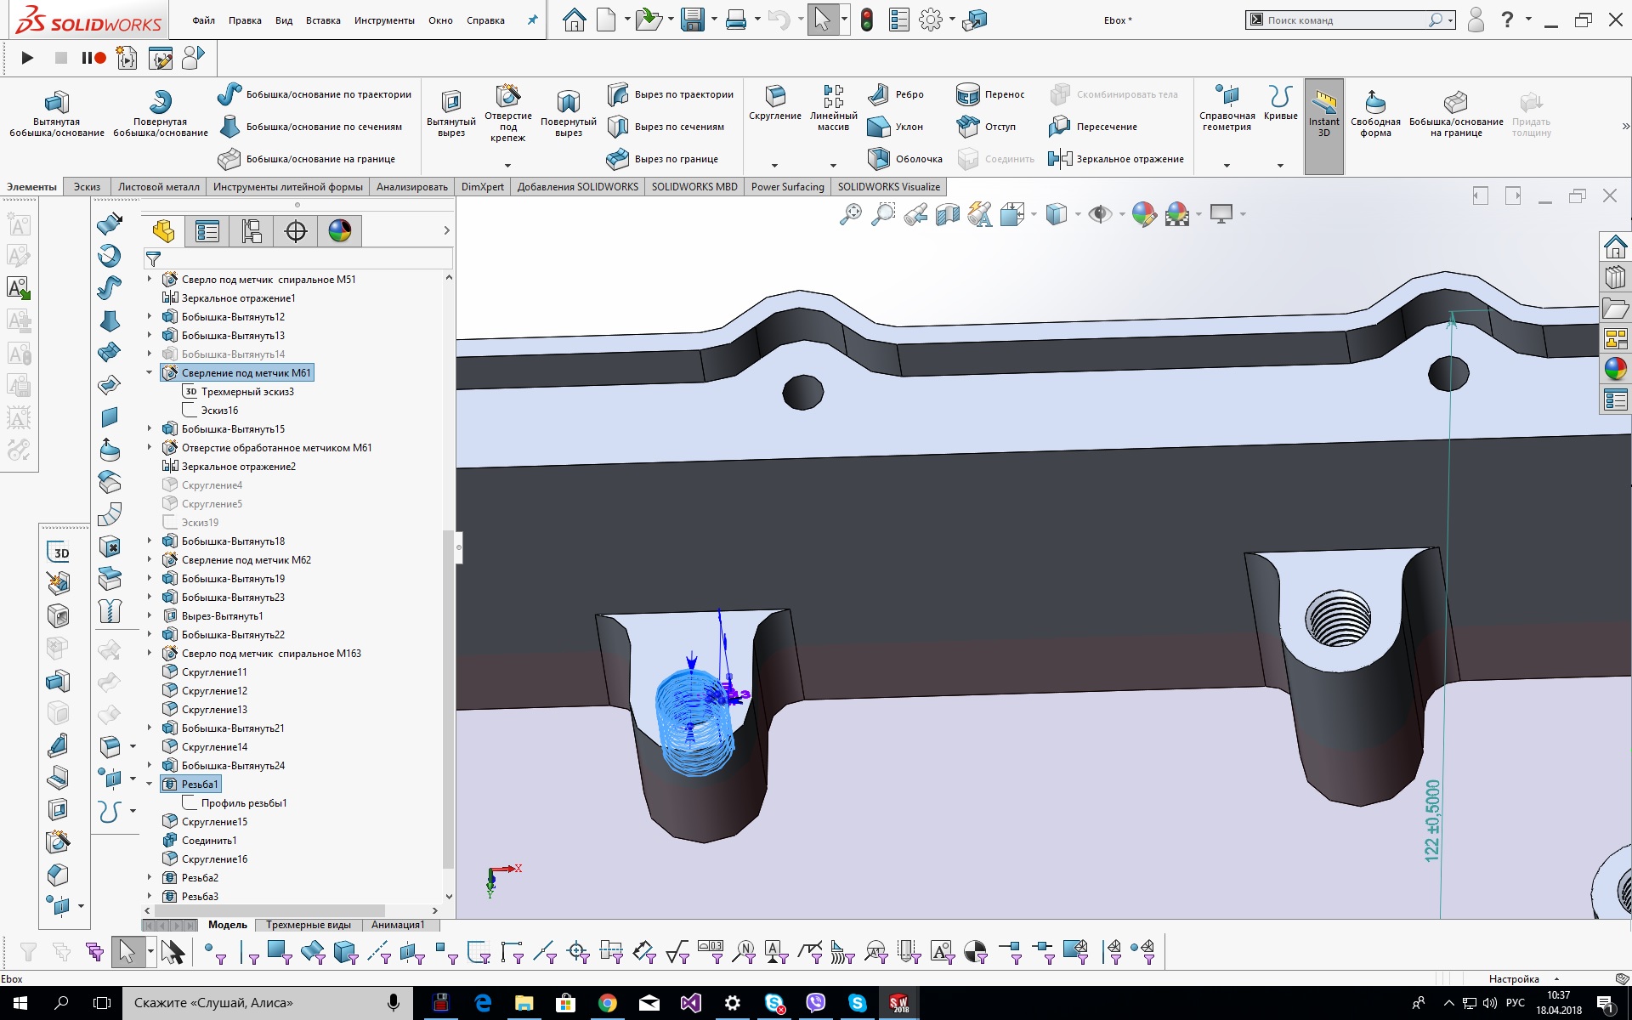1632x1020 pixels.
Task: Click the Wrap tool (Перенос)
Action: [991, 94]
